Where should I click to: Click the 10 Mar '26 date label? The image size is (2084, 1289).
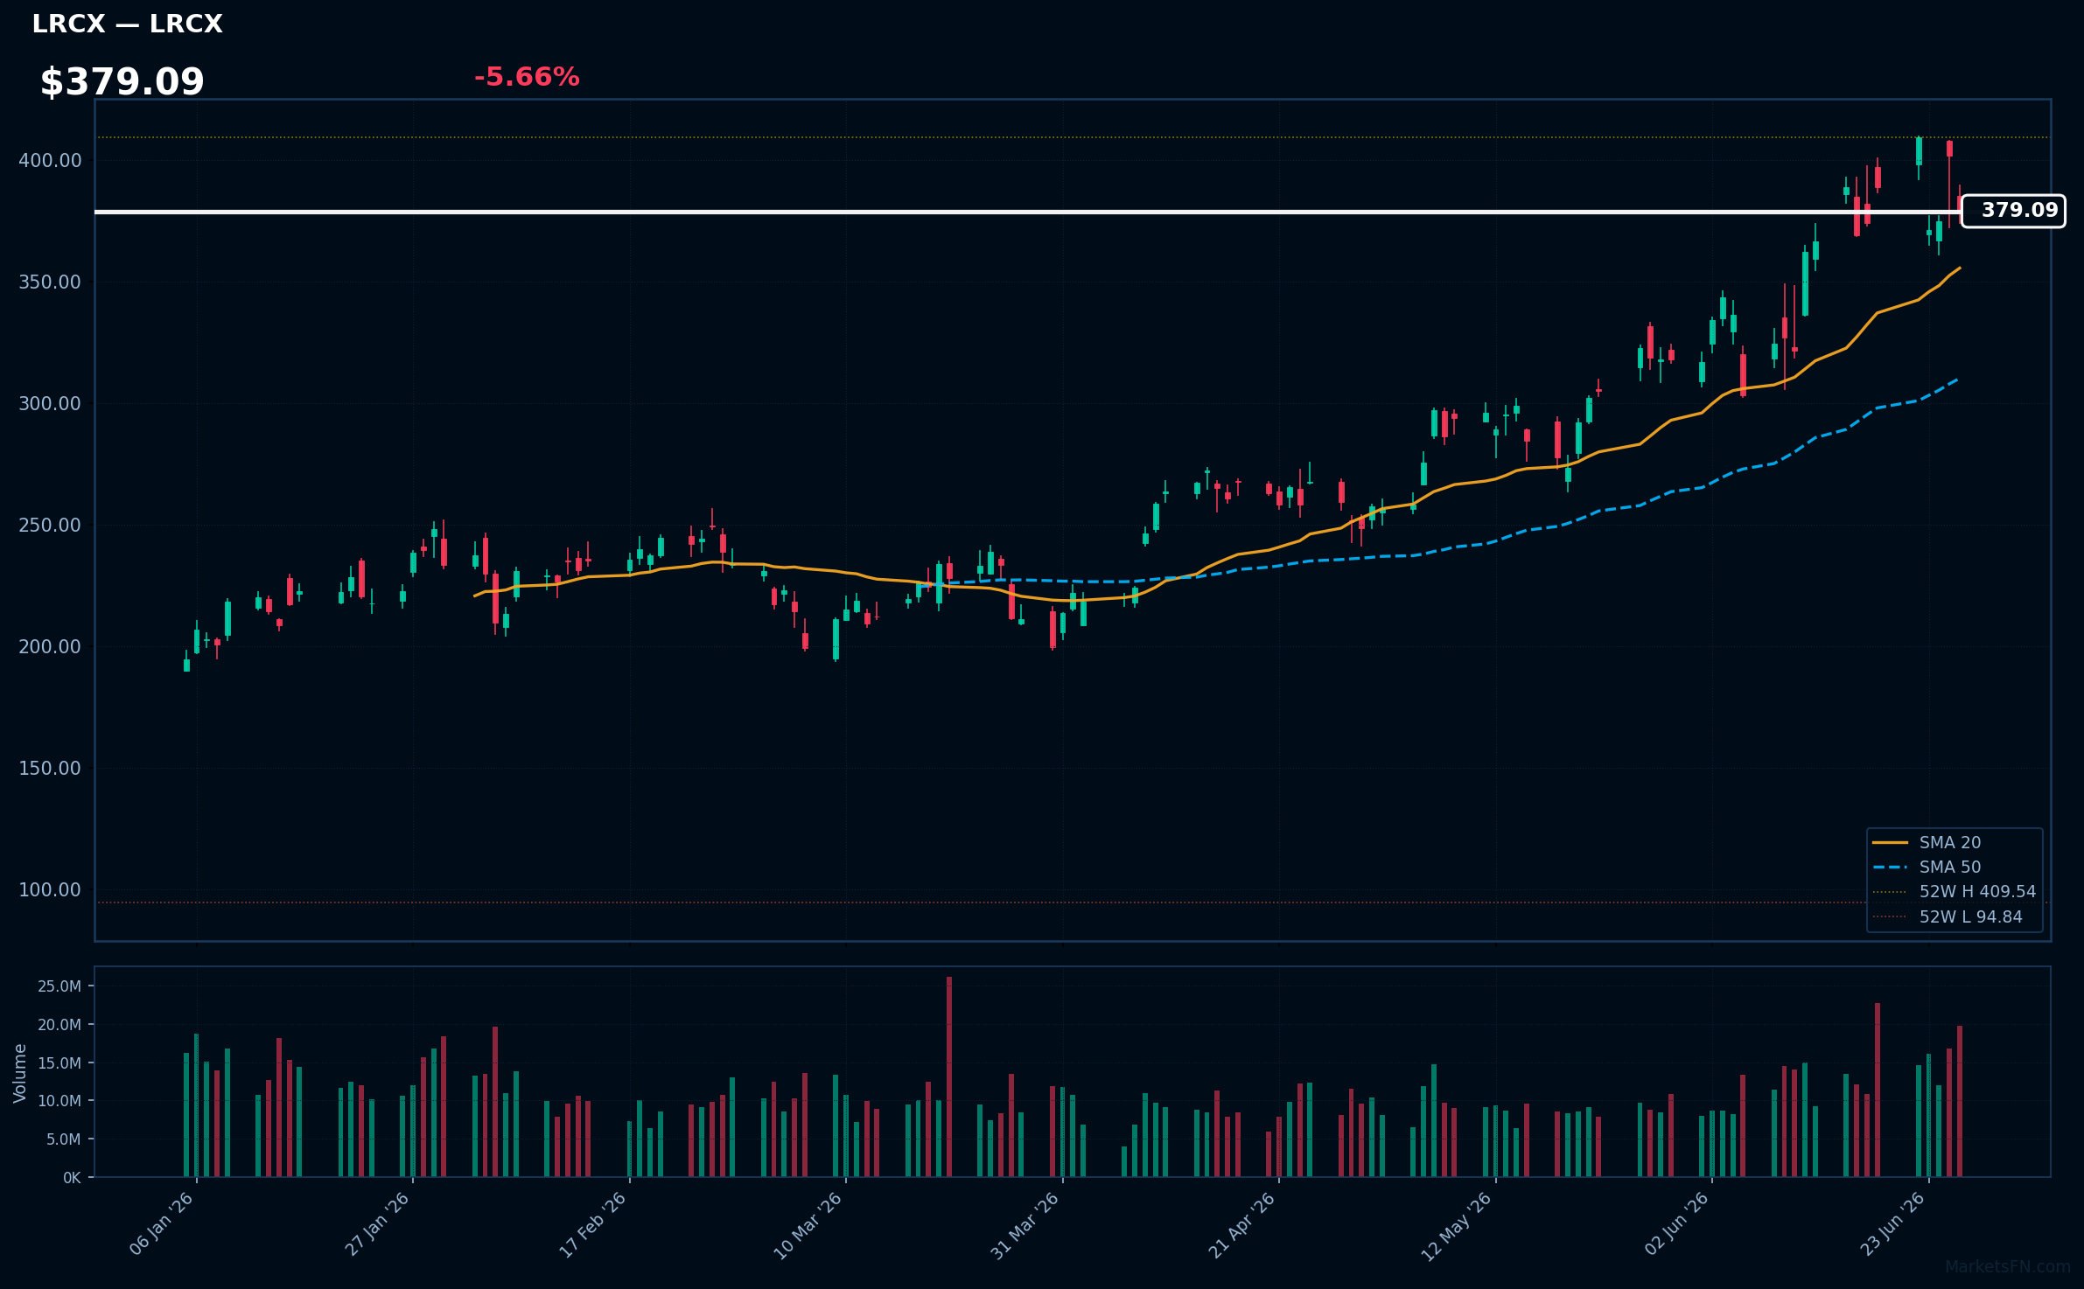pos(808,1226)
